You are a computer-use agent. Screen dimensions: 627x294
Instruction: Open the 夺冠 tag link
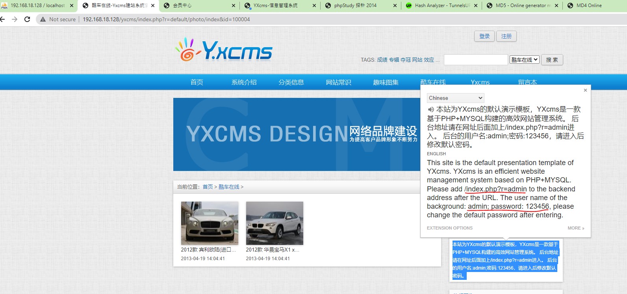click(x=406, y=60)
